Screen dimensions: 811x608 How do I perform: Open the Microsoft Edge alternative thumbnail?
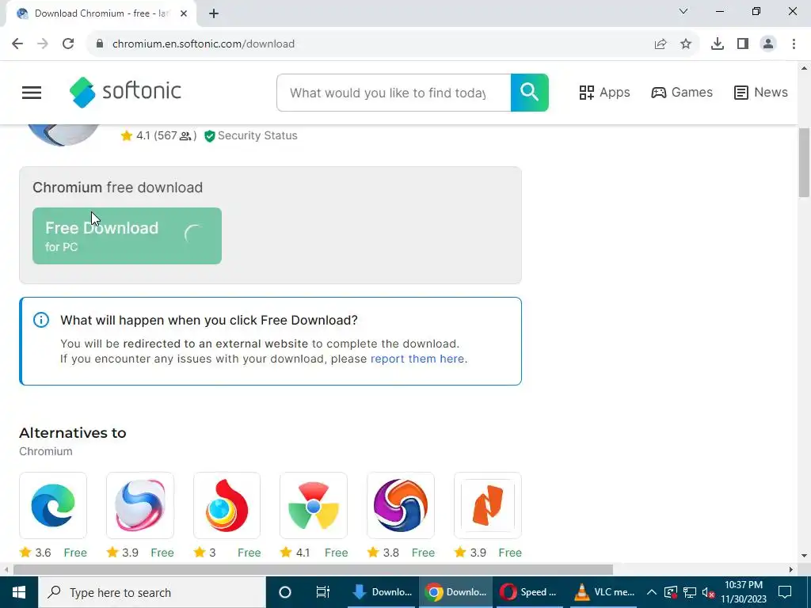[53, 505]
